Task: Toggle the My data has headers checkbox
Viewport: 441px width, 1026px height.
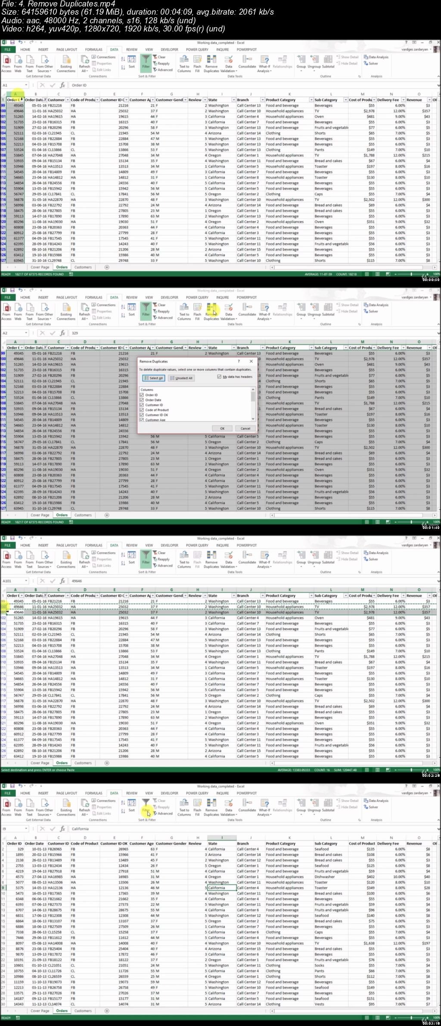Action: coord(220,376)
